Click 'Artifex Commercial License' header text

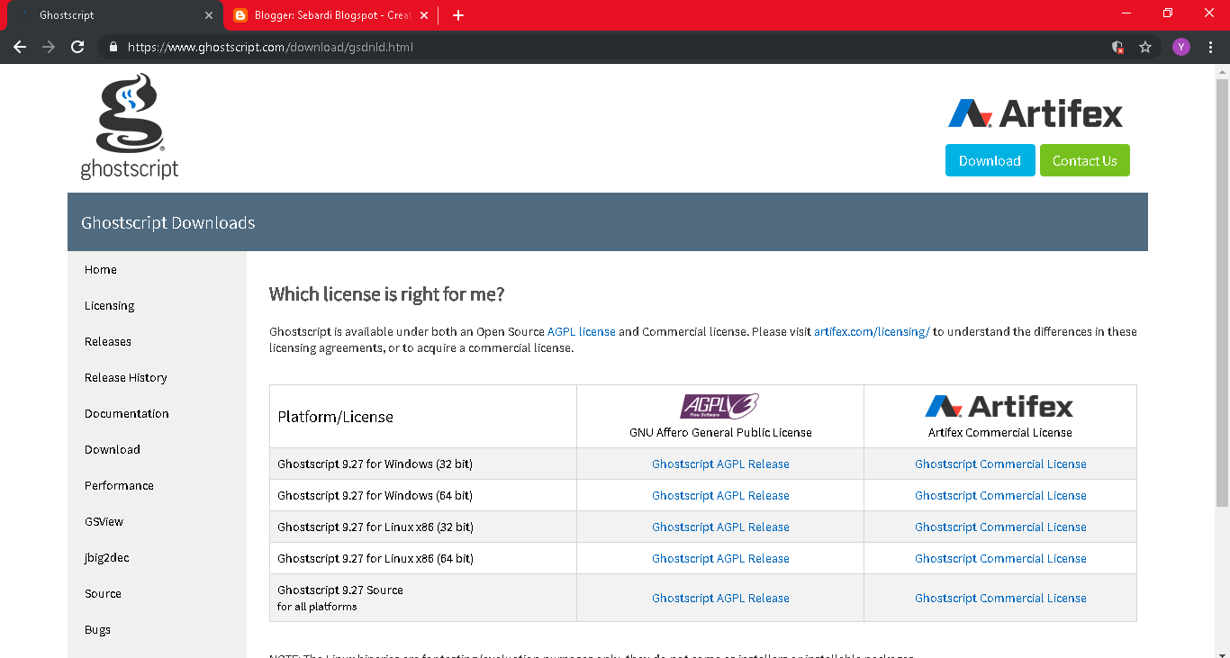[1000, 432]
